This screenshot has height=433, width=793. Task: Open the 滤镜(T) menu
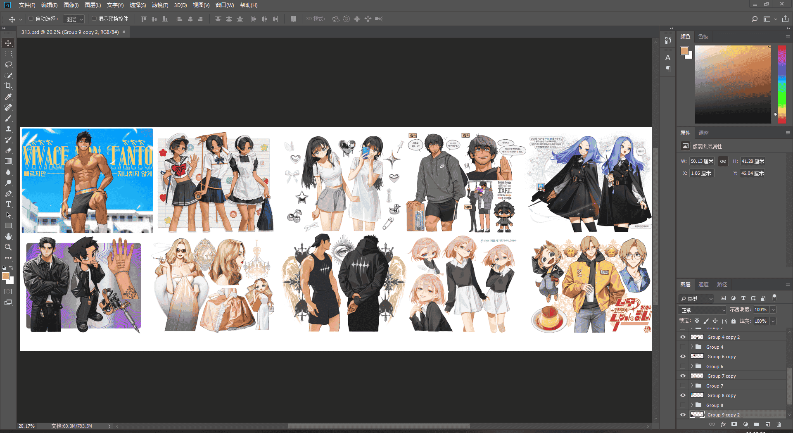160,5
